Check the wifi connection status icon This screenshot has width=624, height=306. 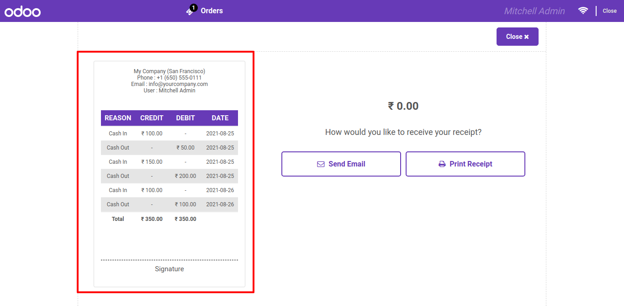coord(583,11)
